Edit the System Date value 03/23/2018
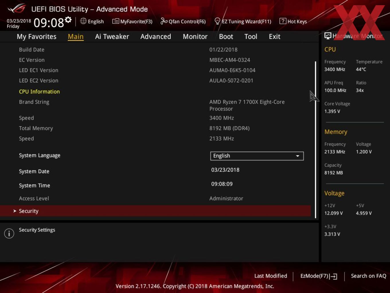 (225, 170)
